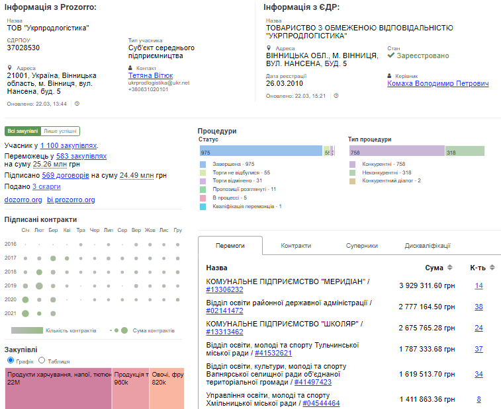Click the ЄДРПОУ code 37028530
The width and height of the screenshot is (501, 409).
[23, 48]
